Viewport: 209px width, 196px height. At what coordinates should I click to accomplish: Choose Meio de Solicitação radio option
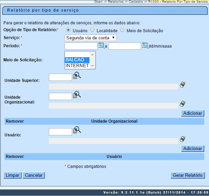(x=122, y=30)
